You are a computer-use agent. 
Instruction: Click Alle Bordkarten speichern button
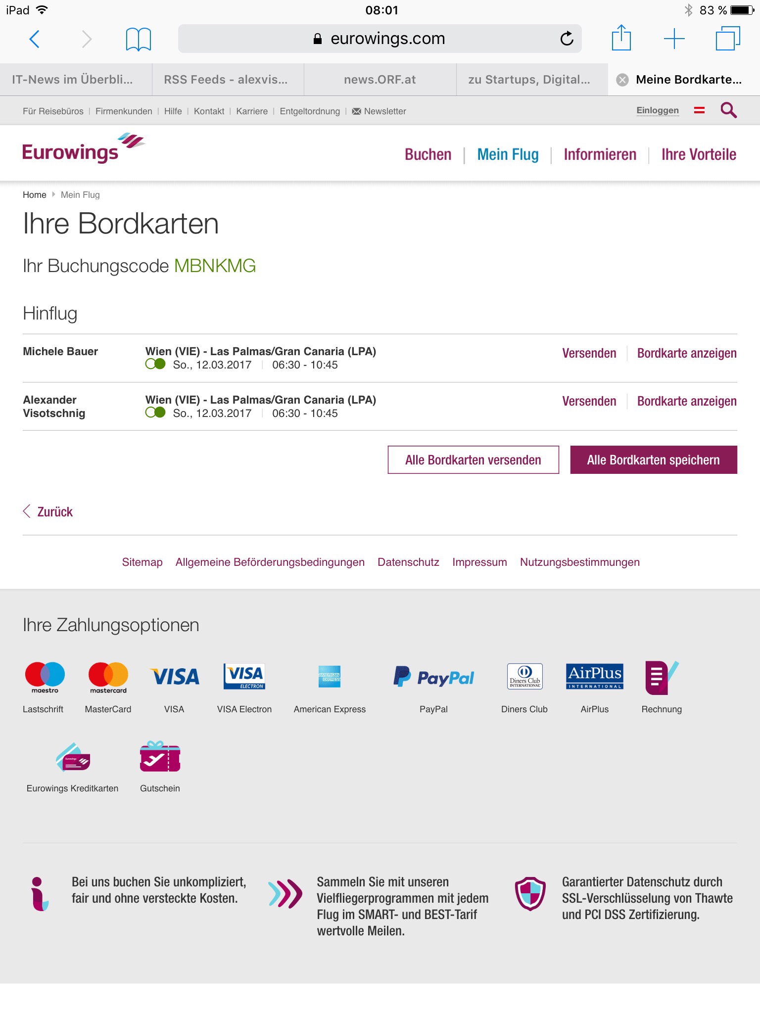pyautogui.click(x=654, y=460)
